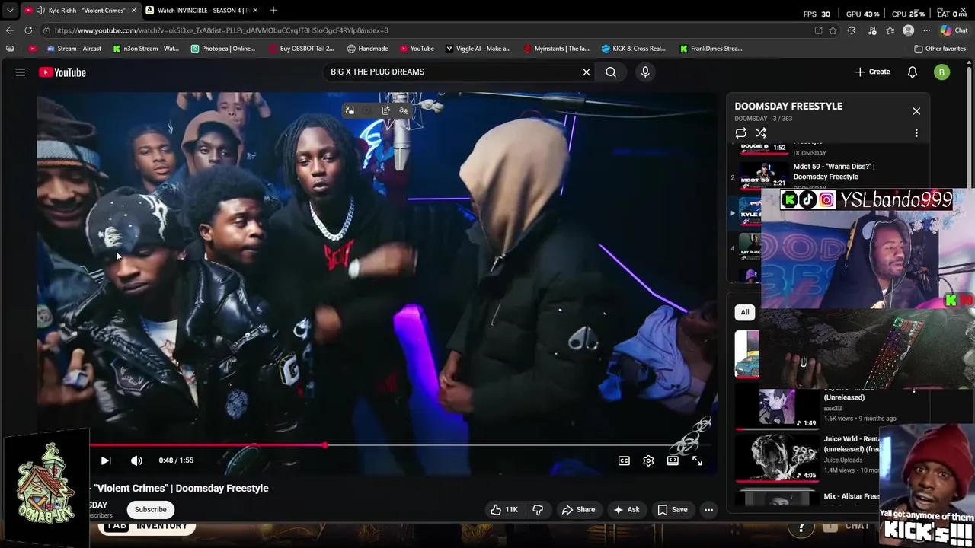Image resolution: width=975 pixels, height=548 pixels.
Task: Bookmark this page with star icon
Action: (833, 30)
